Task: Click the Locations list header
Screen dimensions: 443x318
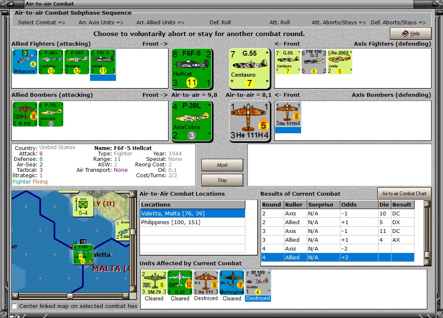Action: pos(193,204)
